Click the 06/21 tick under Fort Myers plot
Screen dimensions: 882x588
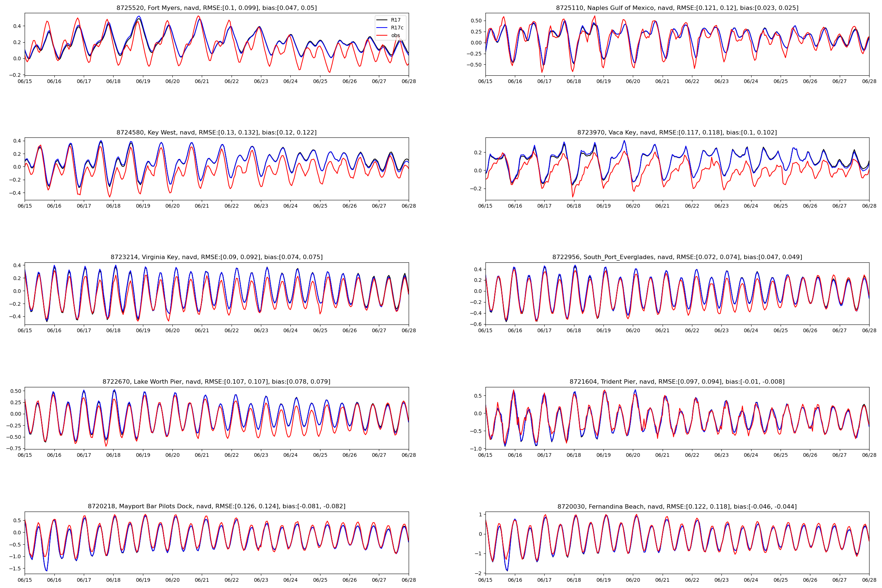click(x=202, y=81)
